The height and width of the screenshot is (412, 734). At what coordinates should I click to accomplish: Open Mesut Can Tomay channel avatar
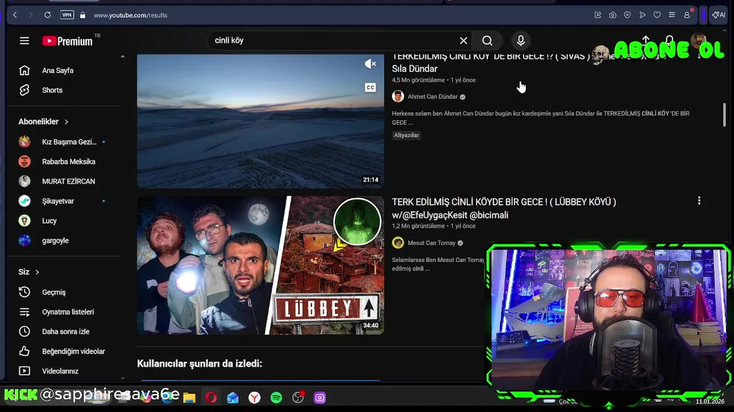point(398,243)
